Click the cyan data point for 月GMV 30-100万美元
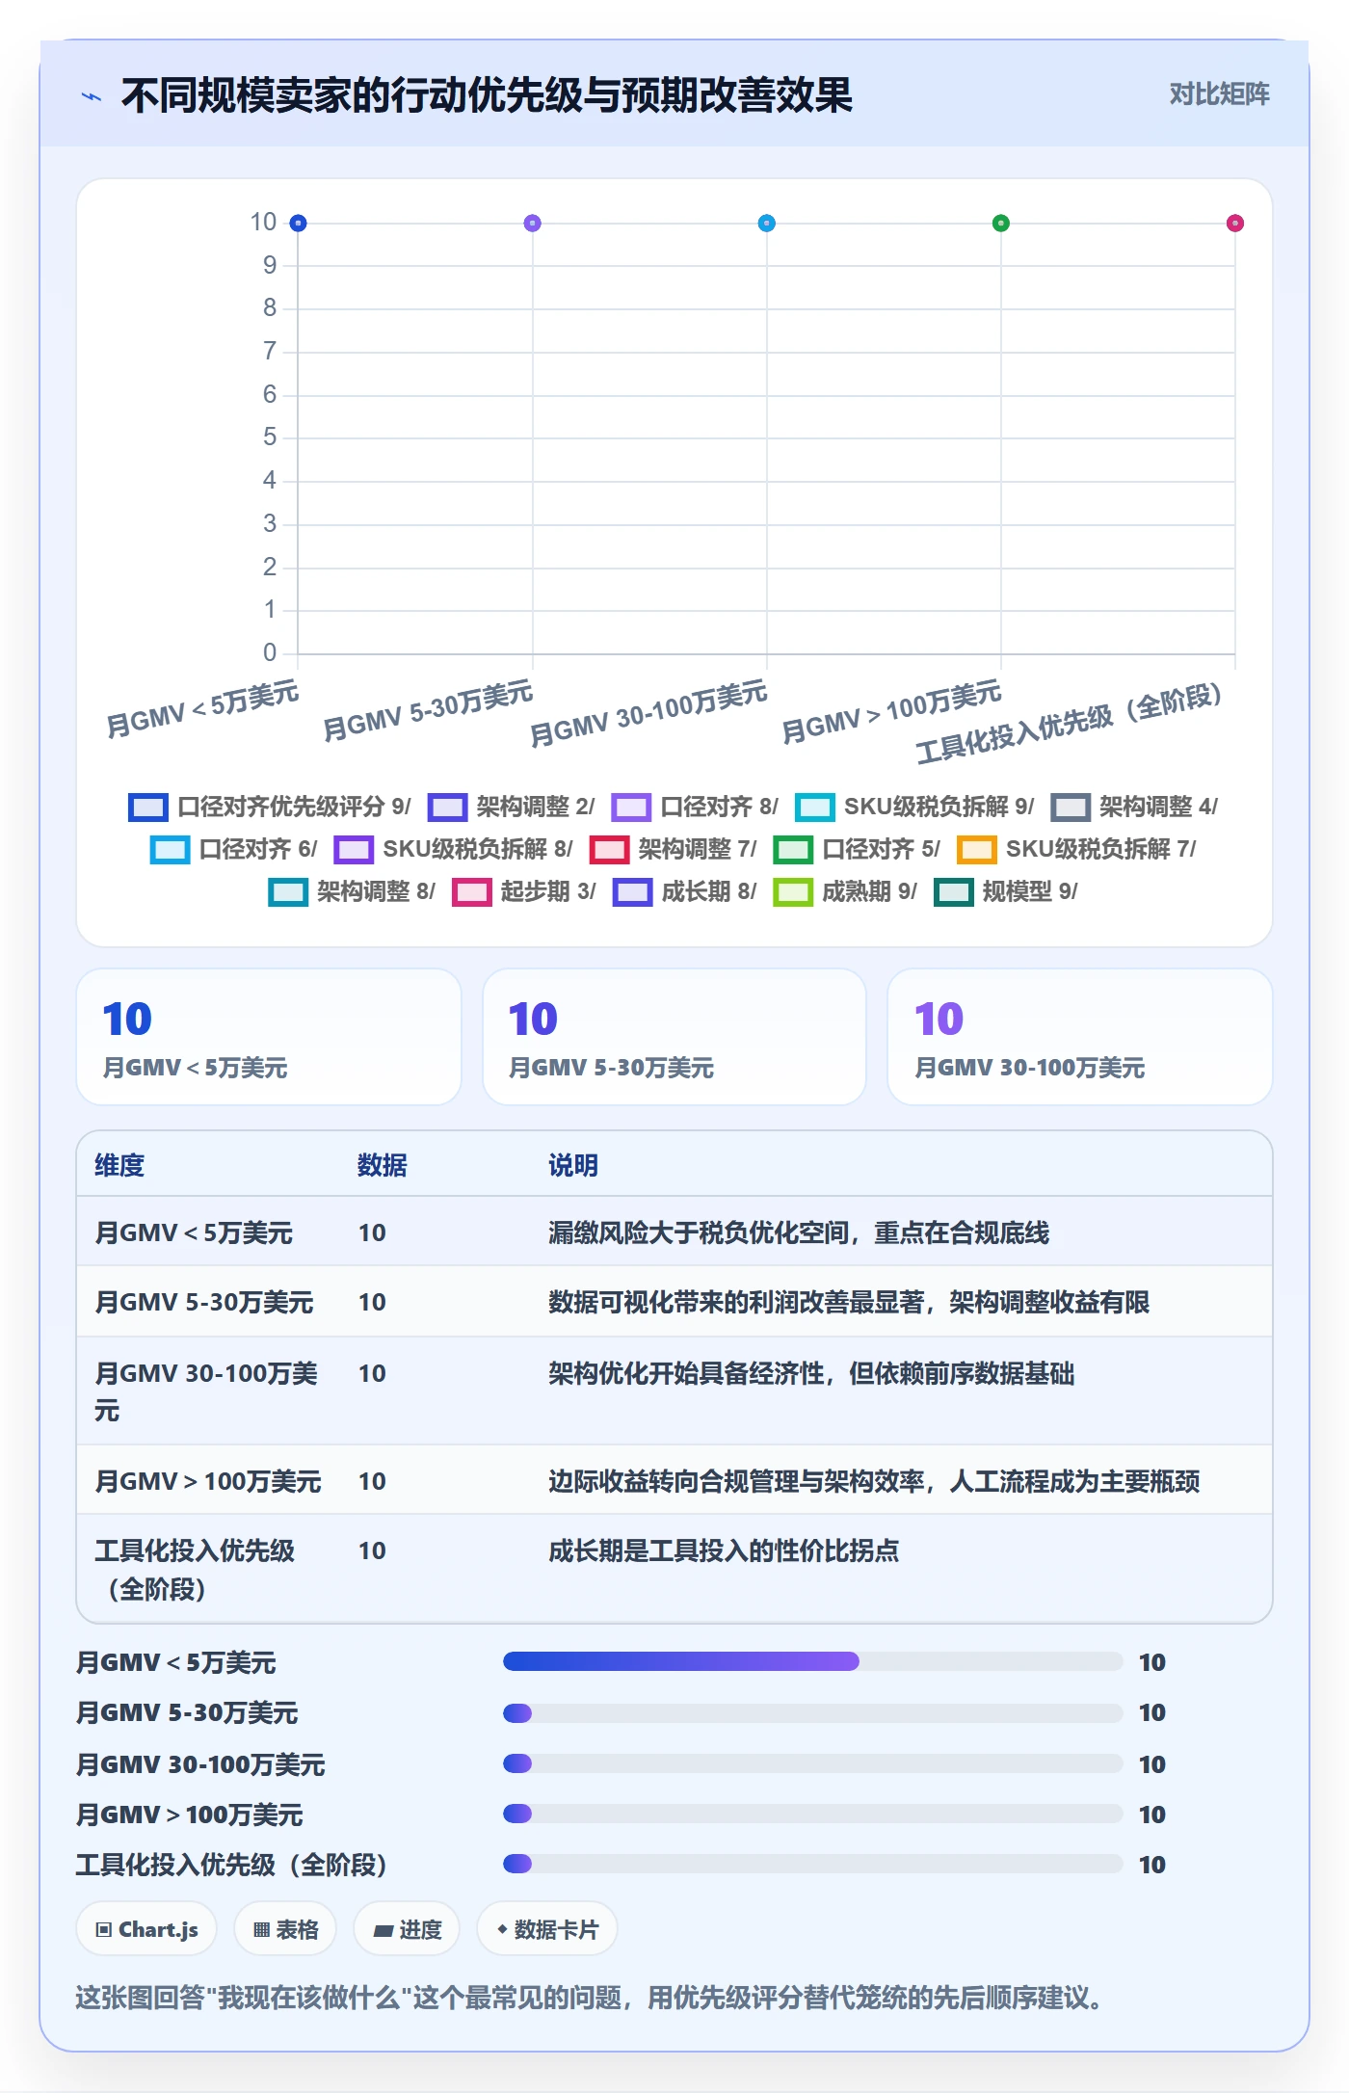This screenshot has height=2093, width=1349. (767, 224)
